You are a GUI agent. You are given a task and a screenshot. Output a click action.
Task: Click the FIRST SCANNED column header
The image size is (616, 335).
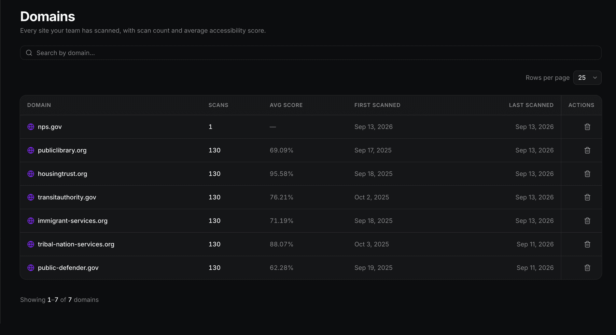coord(377,105)
